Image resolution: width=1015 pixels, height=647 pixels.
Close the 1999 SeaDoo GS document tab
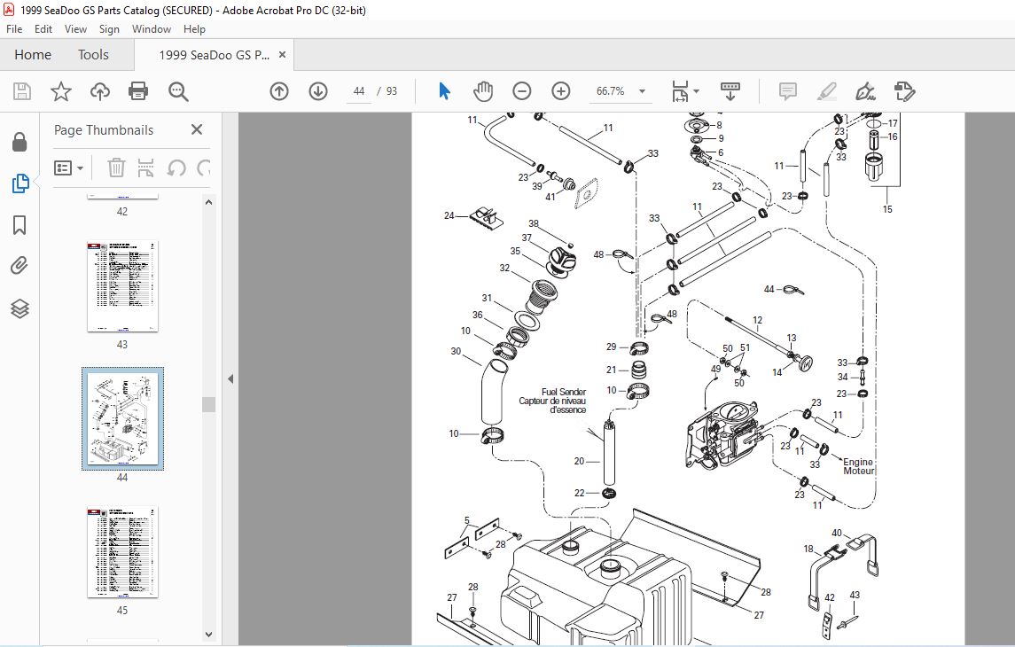282,55
